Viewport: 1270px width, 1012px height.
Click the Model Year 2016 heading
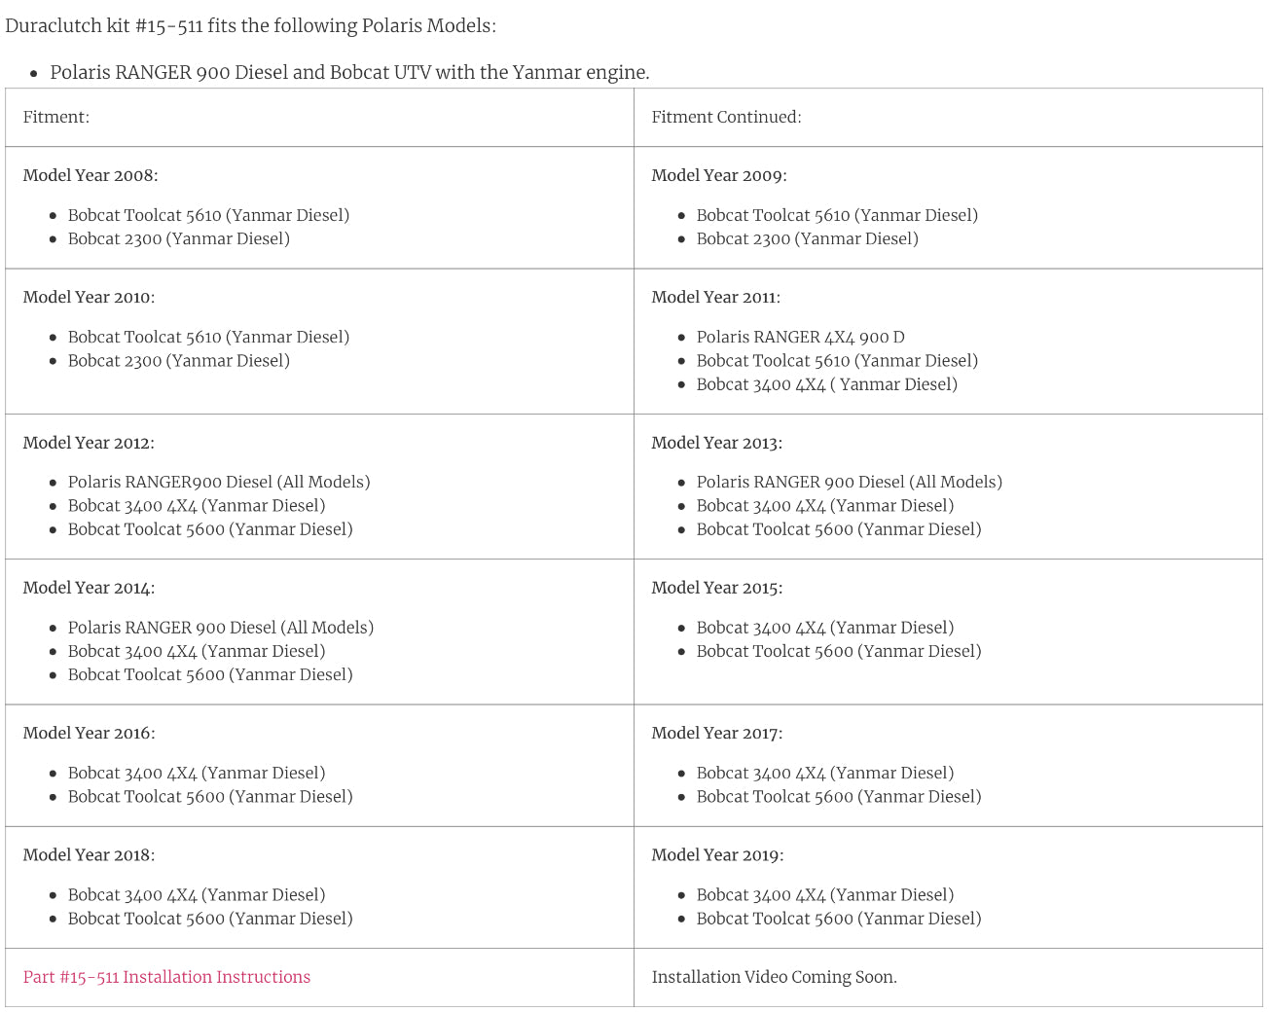(x=89, y=733)
